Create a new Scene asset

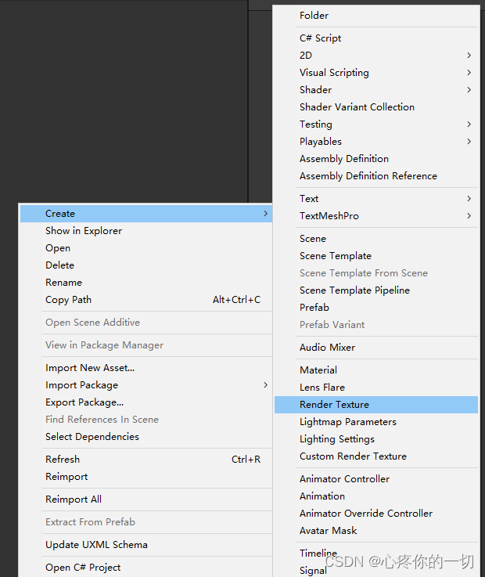pos(313,239)
